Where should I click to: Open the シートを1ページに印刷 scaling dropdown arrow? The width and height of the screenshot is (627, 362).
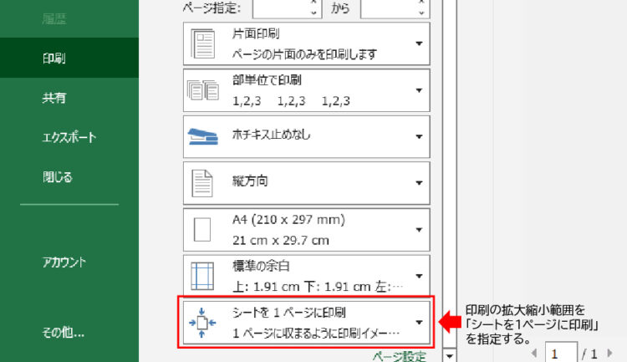click(x=419, y=322)
